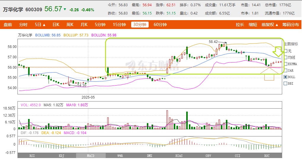Click the 跌停 51.15 value
The height and width of the screenshot is (161, 302).
coord(171,13)
